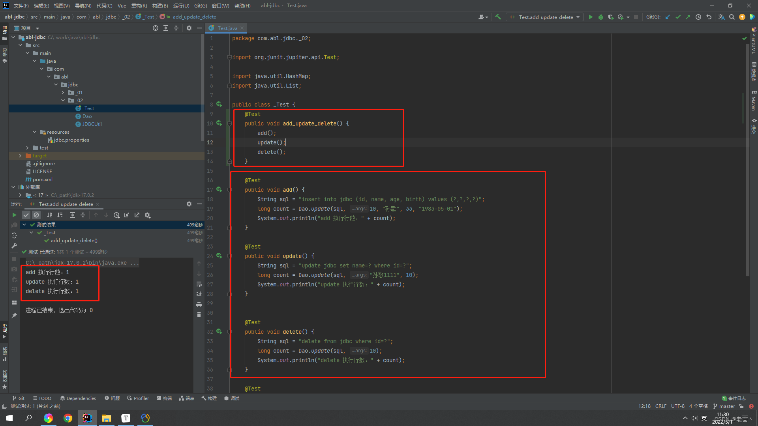
Task: Open Project panel settings gear
Action: [x=189, y=28]
